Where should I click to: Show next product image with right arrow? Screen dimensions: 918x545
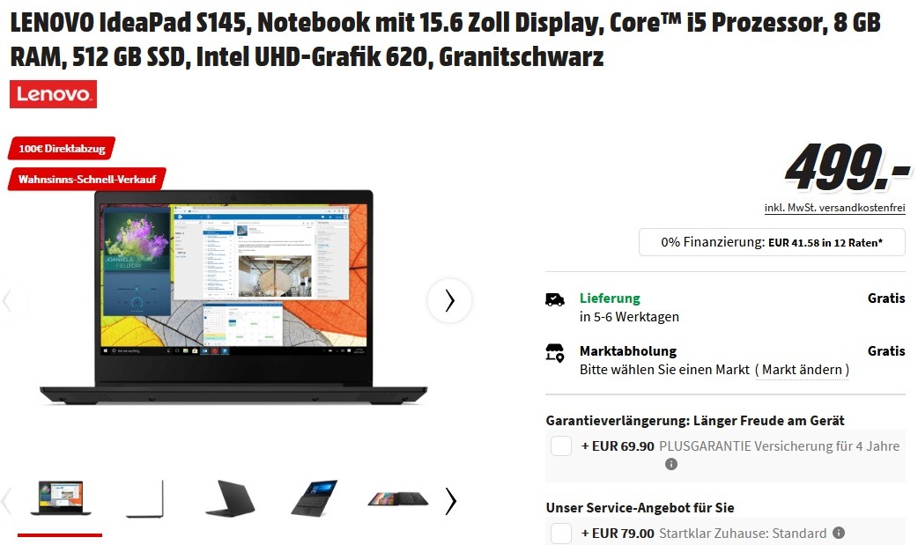click(449, 301)
